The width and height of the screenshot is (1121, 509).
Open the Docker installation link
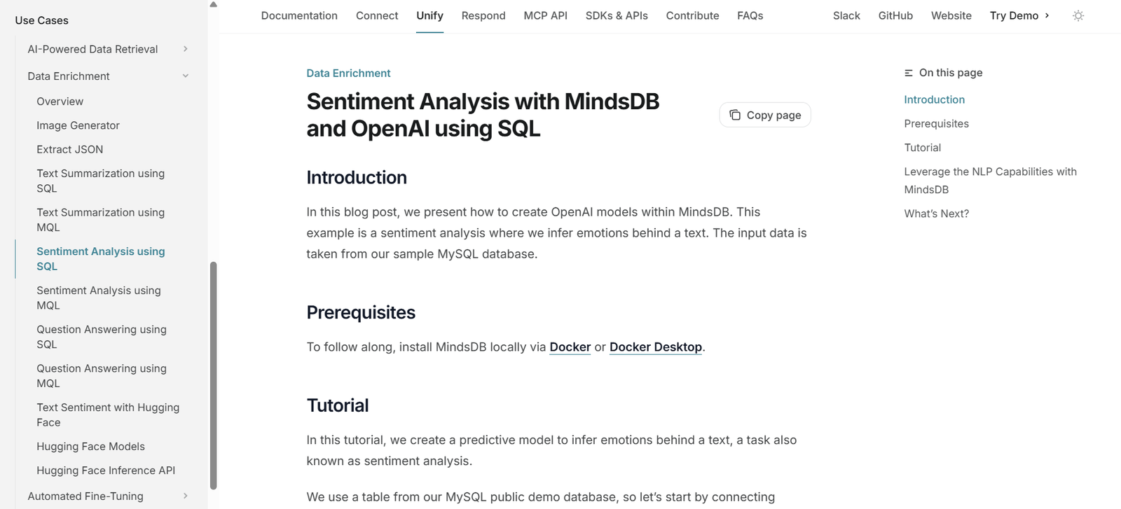570,347
